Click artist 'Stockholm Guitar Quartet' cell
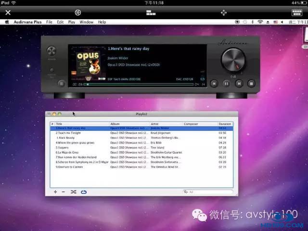 pos(167,153)
